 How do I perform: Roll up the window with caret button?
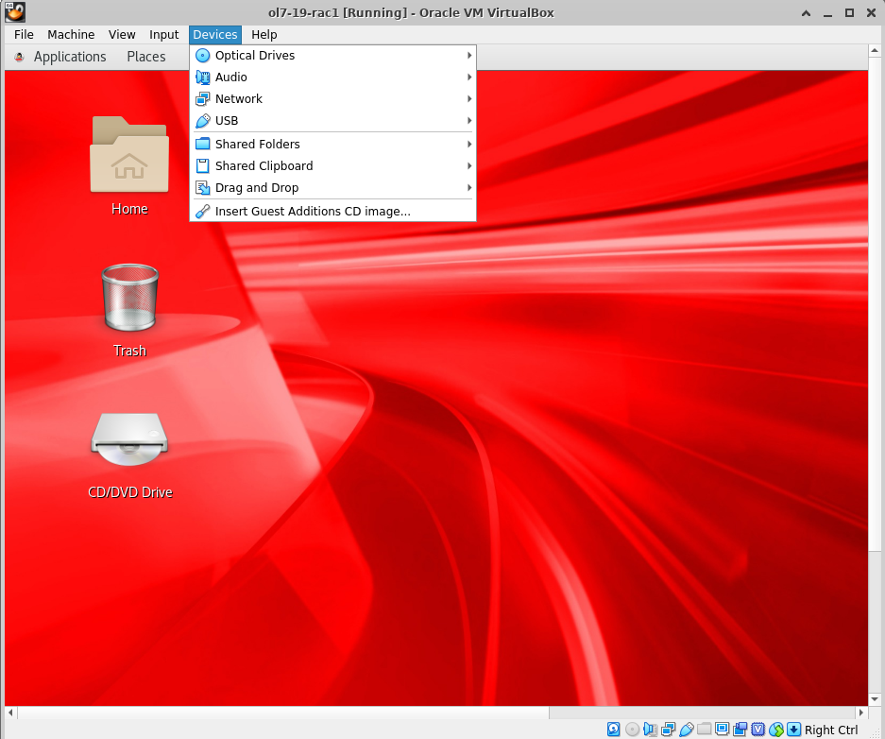(x=806, y=13)
